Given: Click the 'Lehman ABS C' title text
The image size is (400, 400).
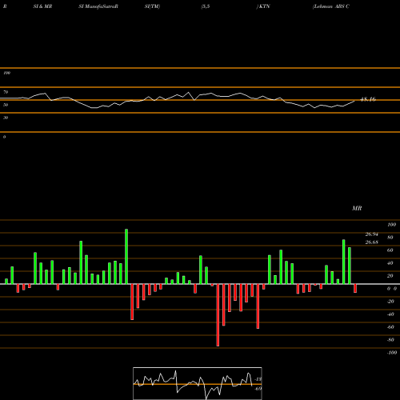Looking at the screenshot, I should pyautogui.click(x=331, y=6).
